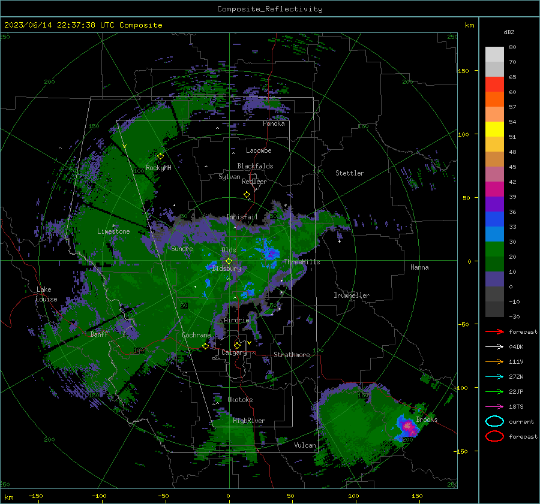Click the Blackfalds label
This screenshot has width=540, height=504.
pos(255,166)
